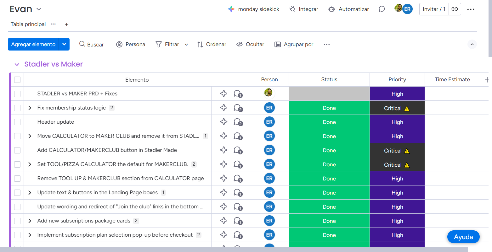The width and height of the screenshot is (492, 252).
Task: Check the STADLER vs MAKER PRD row
Action: pyautogui.click(x=17, y=94)
